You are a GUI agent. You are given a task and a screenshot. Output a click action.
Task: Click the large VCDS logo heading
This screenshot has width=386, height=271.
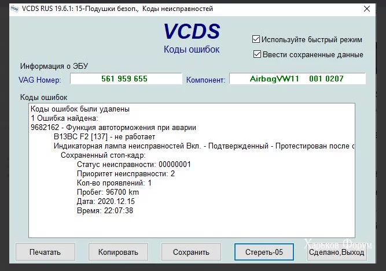click(192, 31)
